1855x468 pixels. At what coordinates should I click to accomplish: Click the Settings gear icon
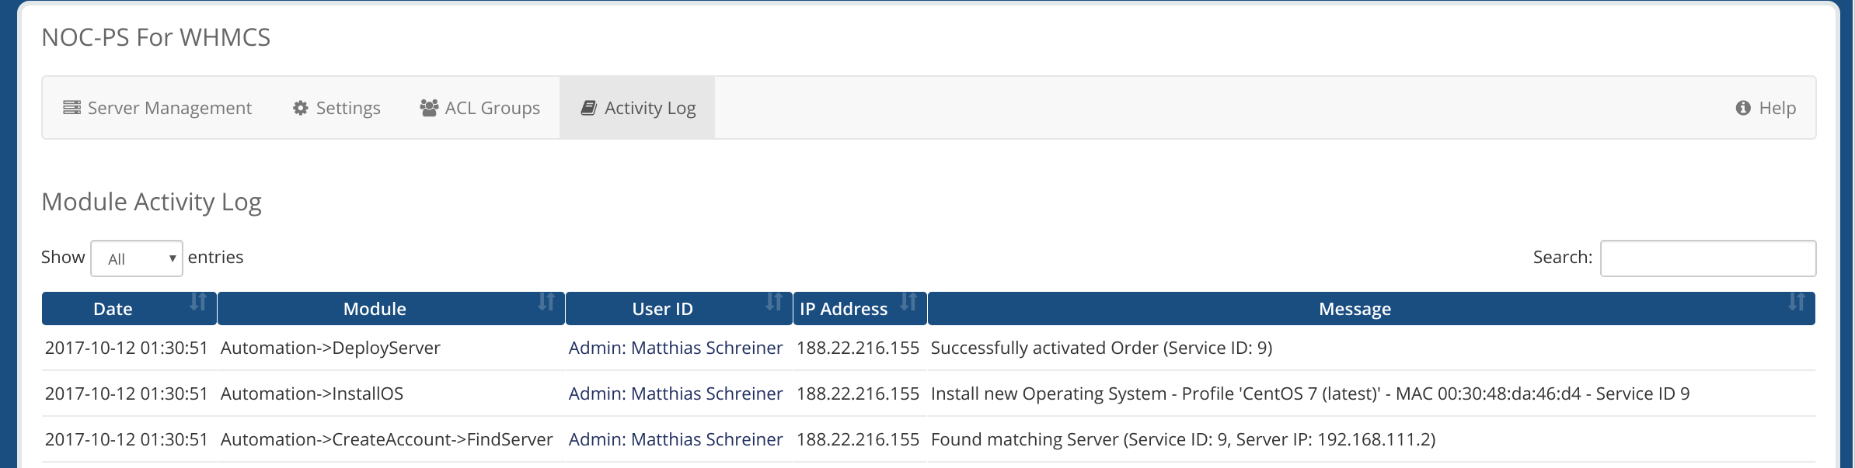click(x=301, y=108)
